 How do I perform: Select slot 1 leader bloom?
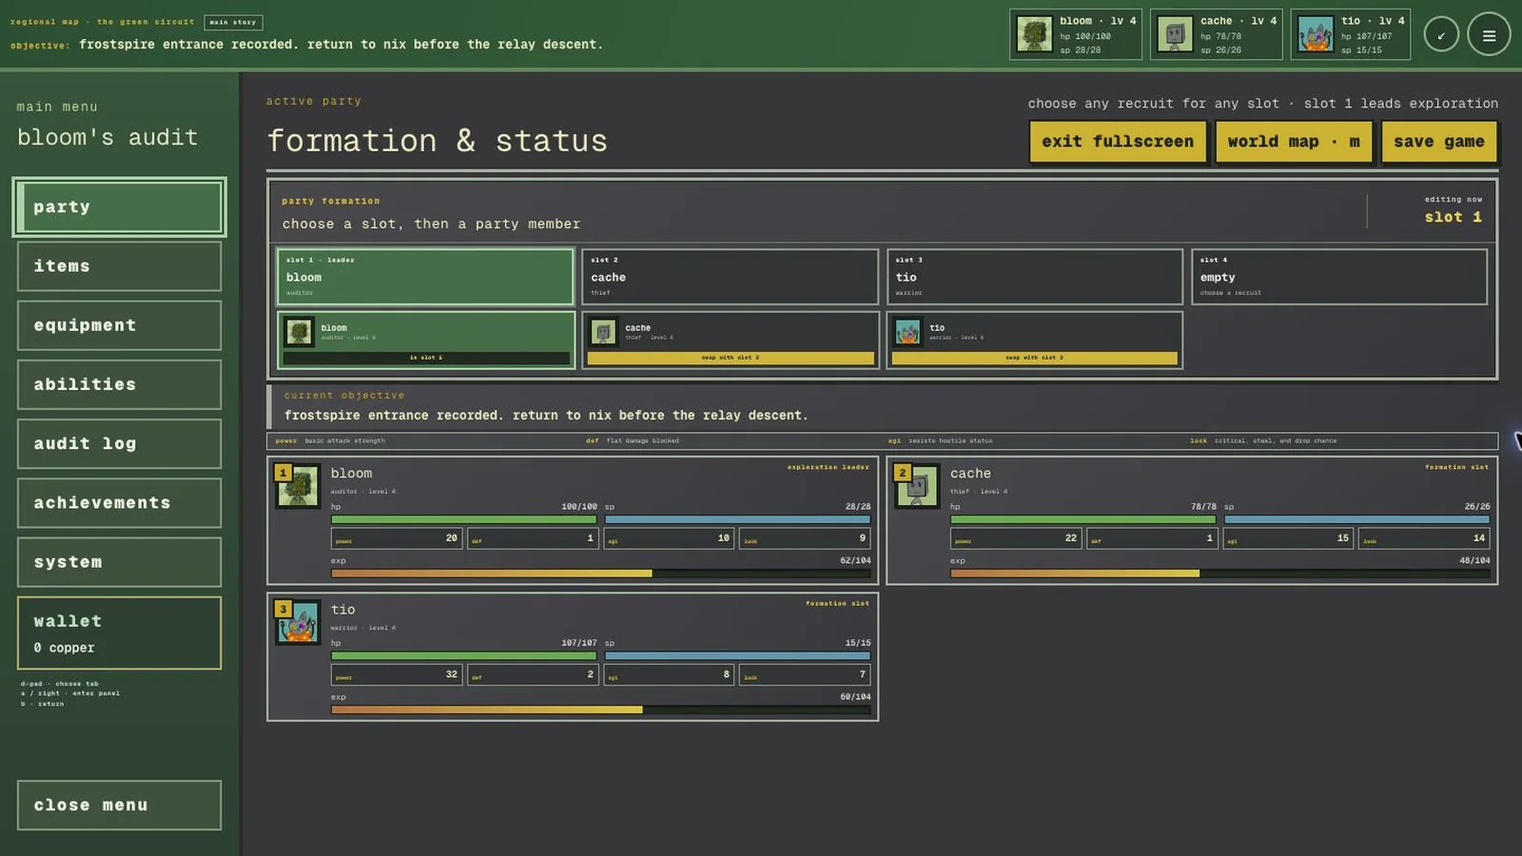[425, 277]
